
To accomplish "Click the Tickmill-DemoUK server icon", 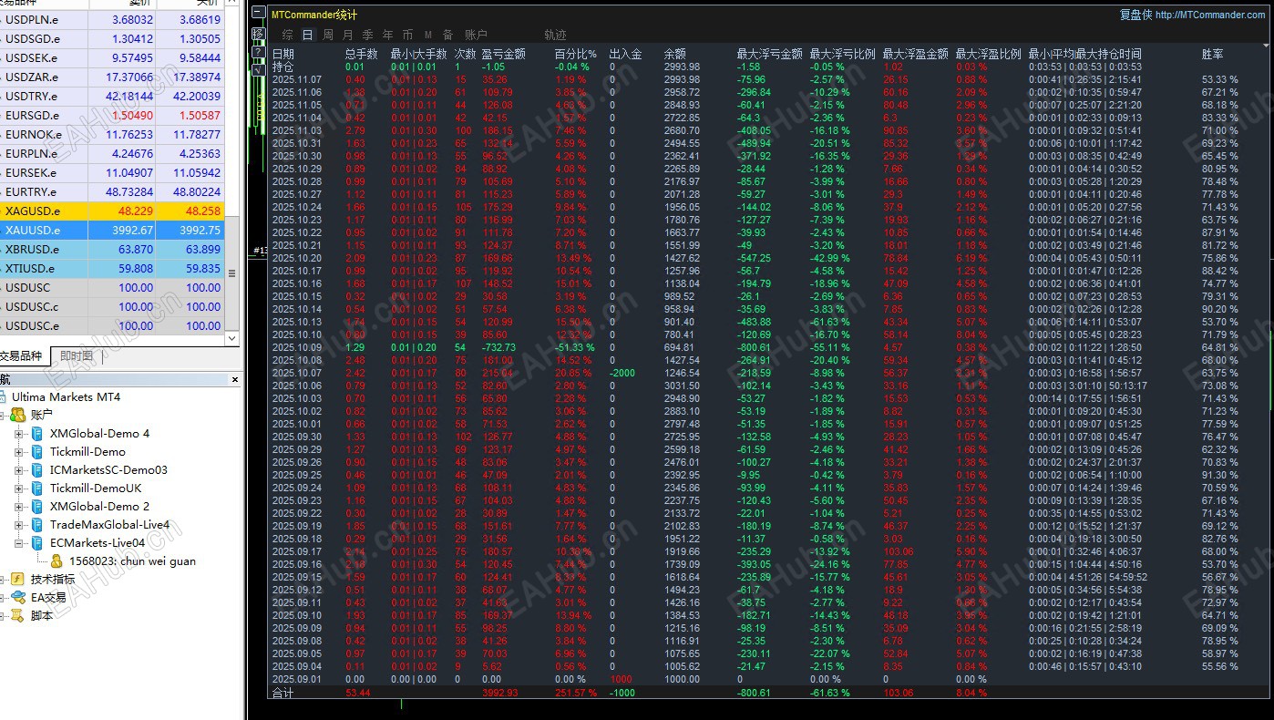I will point(37,489).
